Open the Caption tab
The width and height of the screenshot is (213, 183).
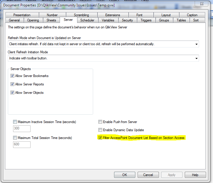(192, 15)
